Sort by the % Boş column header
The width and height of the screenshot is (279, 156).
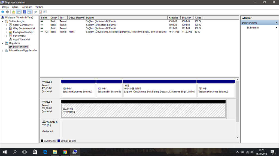point(198,18)
